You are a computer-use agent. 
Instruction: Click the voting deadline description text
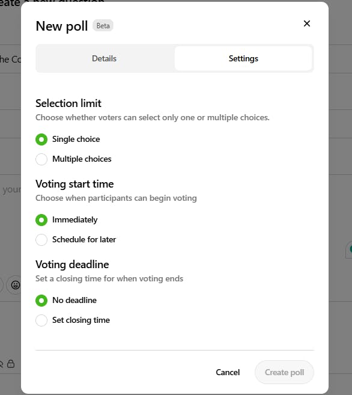pos(109,278)
